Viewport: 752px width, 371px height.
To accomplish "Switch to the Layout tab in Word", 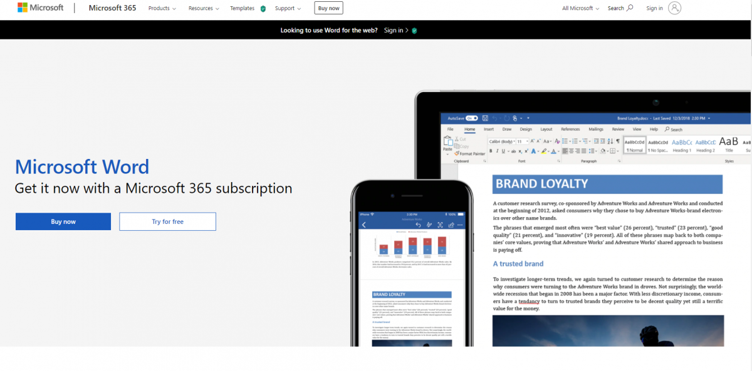I will point(546,129).
